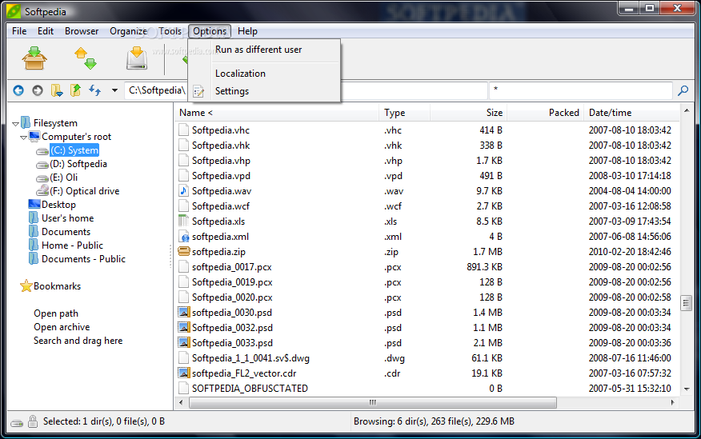Go up one folder level
Screen dimensions: 701x439
pos(75,90)
